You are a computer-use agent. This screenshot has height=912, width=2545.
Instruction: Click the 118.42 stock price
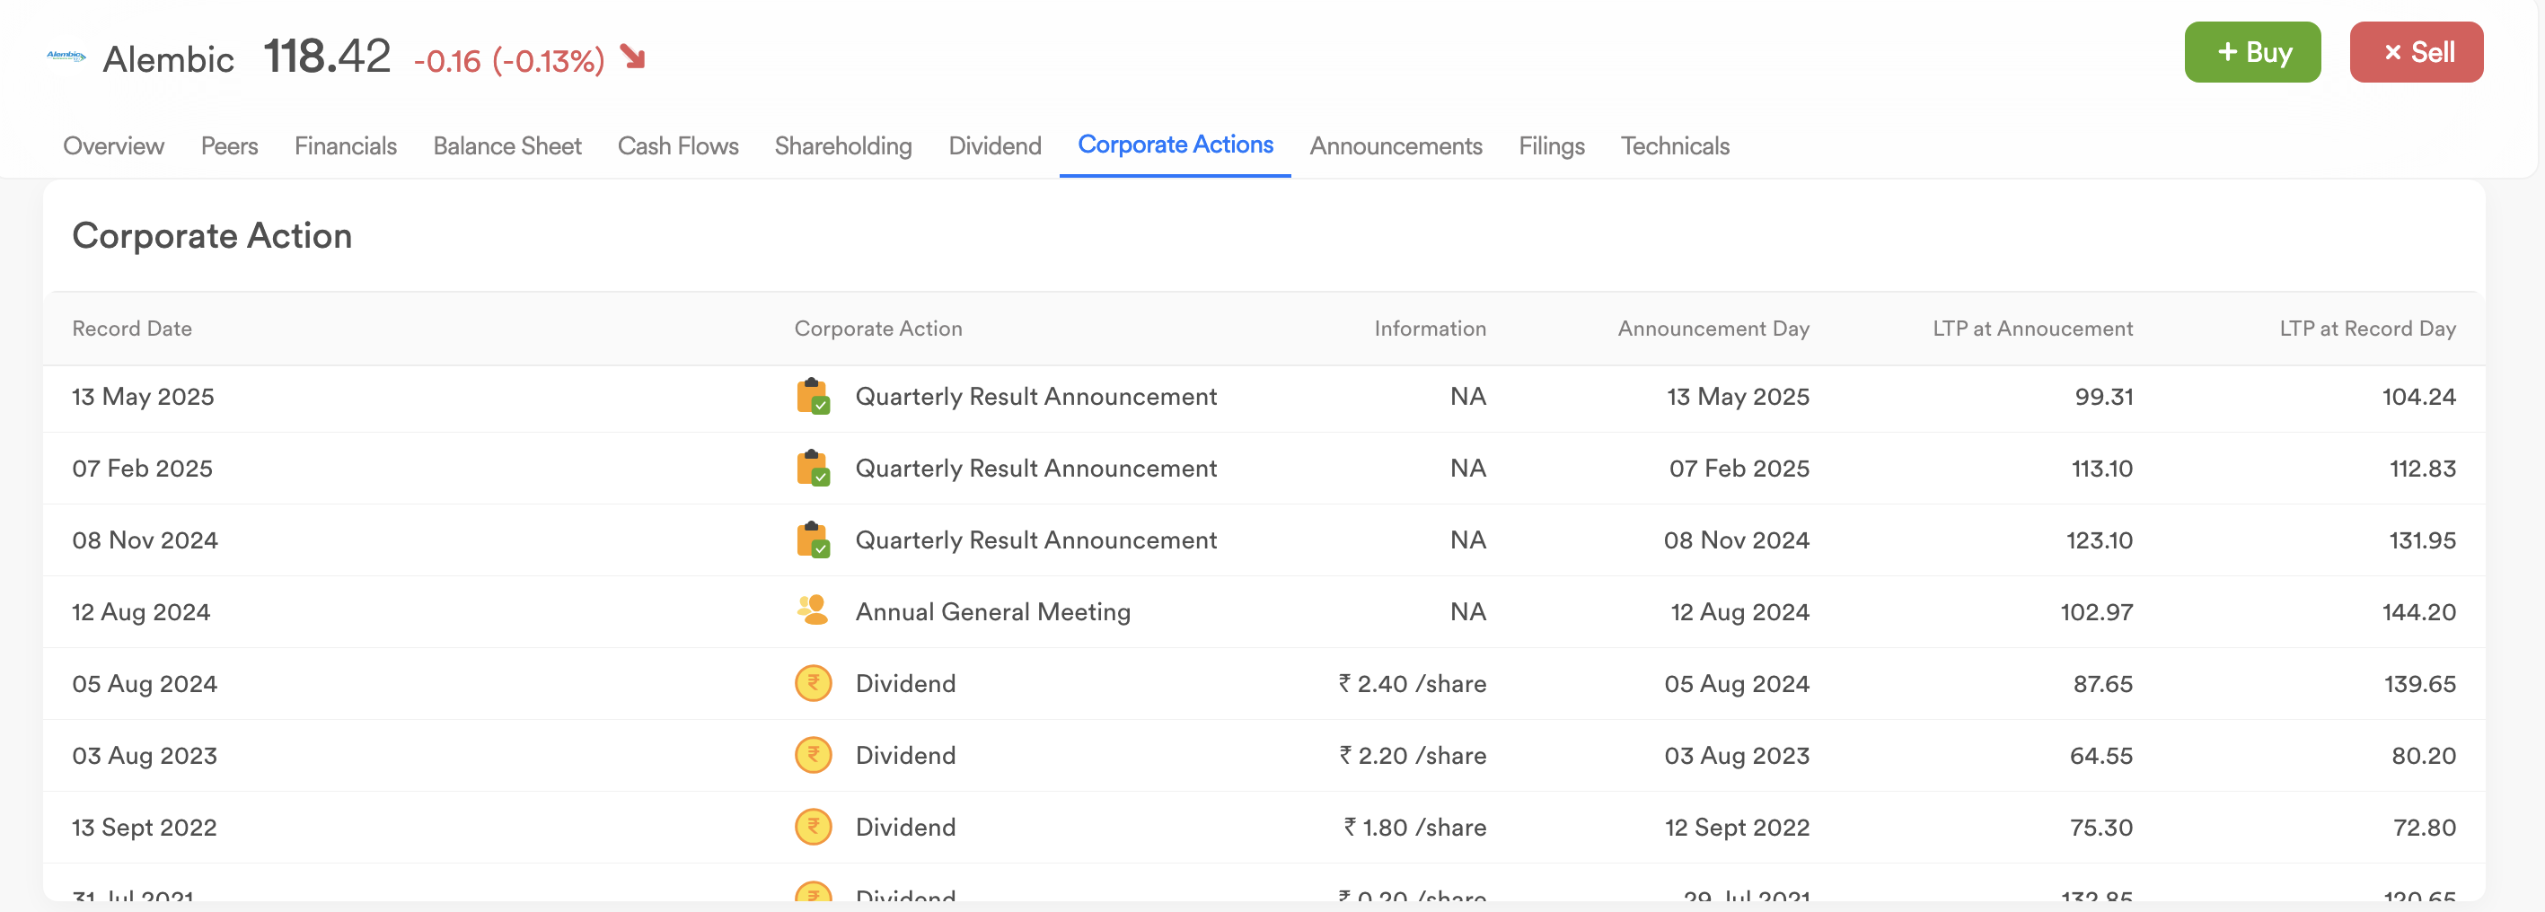[x=327, y=57]
